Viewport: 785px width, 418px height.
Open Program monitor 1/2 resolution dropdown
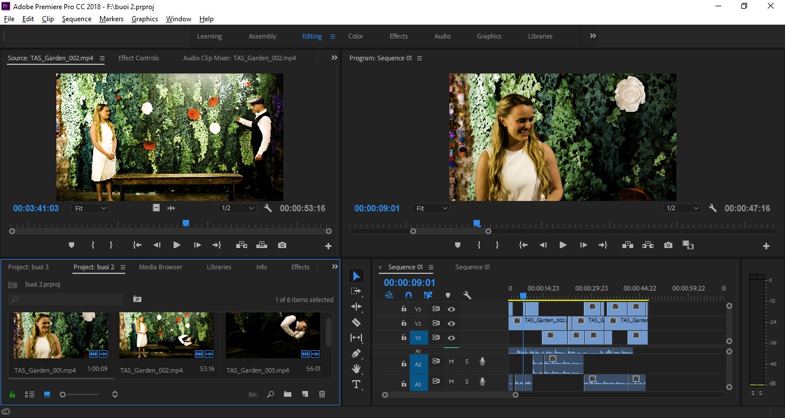pyautogui.click(x=683, y=208)
